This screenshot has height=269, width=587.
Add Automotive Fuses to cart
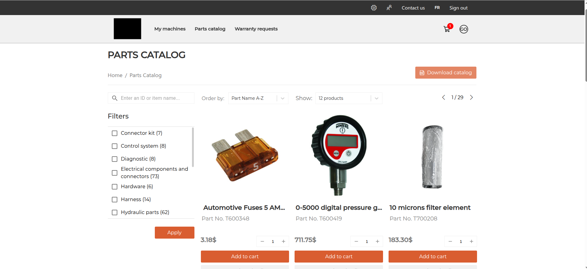click(x=245, y=256)
